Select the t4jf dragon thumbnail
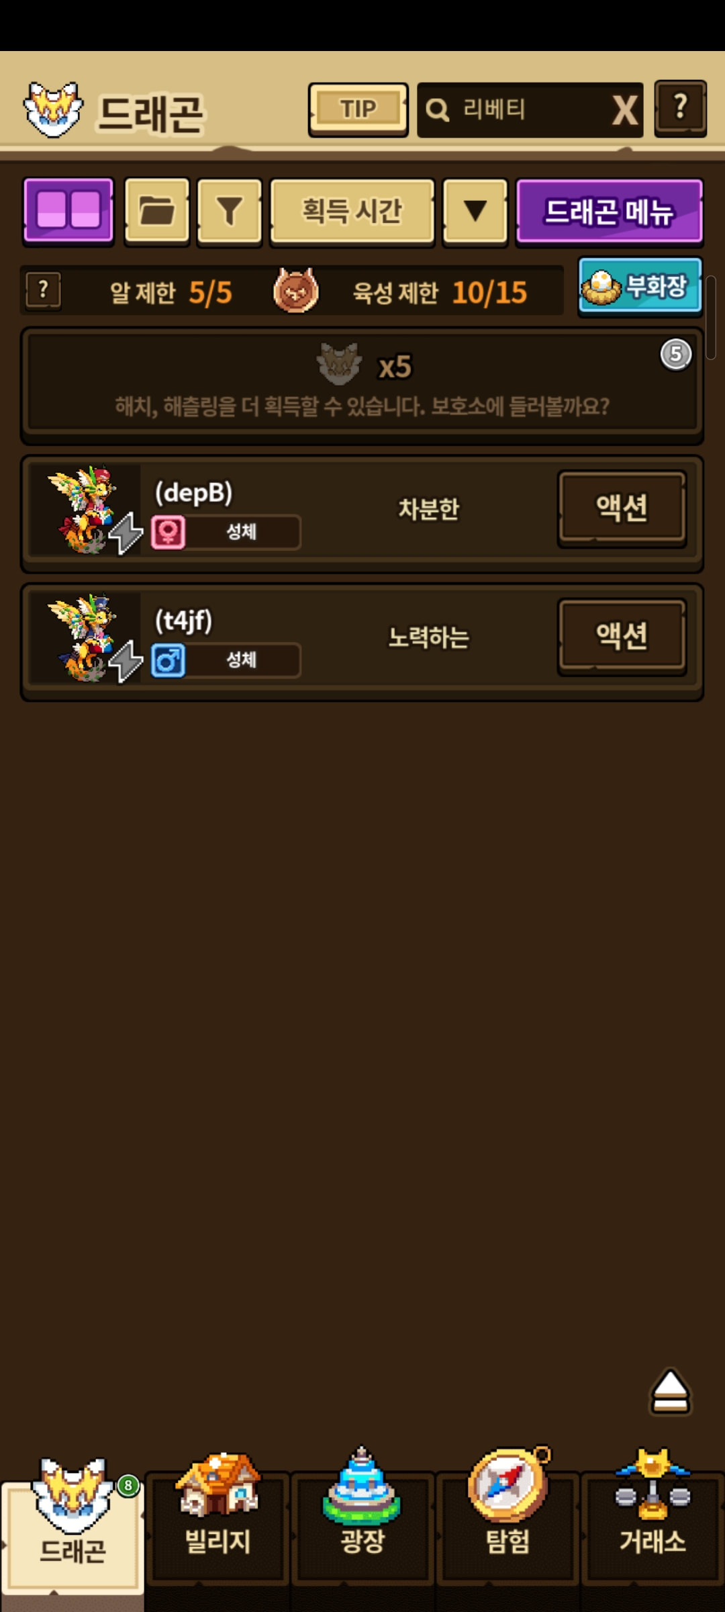This screenshot has height=1612, width=725. pos(86,639)
